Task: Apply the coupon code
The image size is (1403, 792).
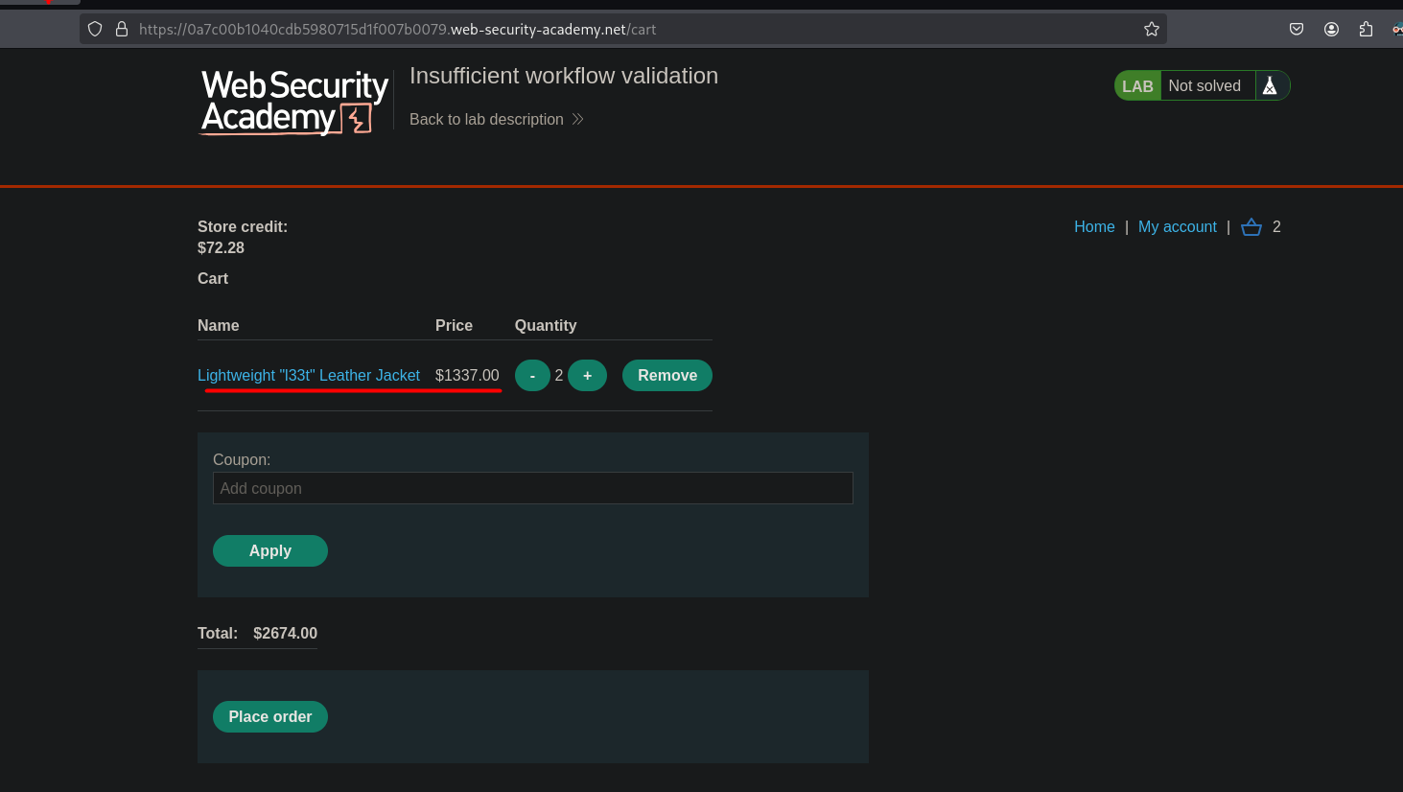Action: coord(269,551)
